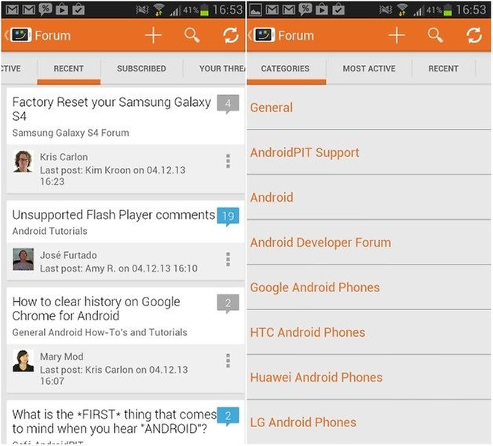Image resolution: width=493 pixels, height=446 pixels.
Task: Tap the picture notification icon in right status bar
Action: 255,10
